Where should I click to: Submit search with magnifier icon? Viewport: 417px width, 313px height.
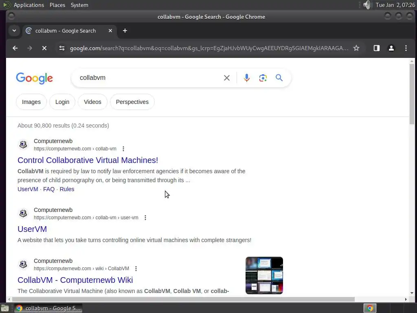tap(279, 78)
